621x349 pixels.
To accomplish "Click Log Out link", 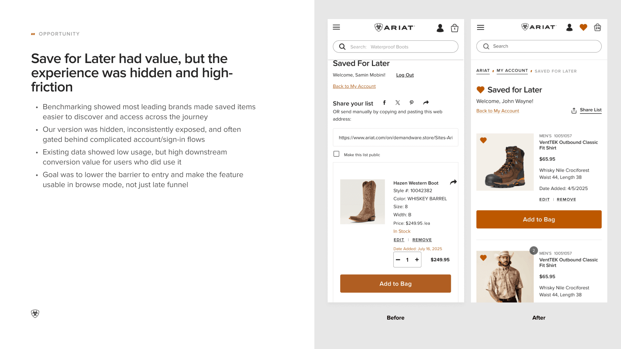I will click(405, 75).
